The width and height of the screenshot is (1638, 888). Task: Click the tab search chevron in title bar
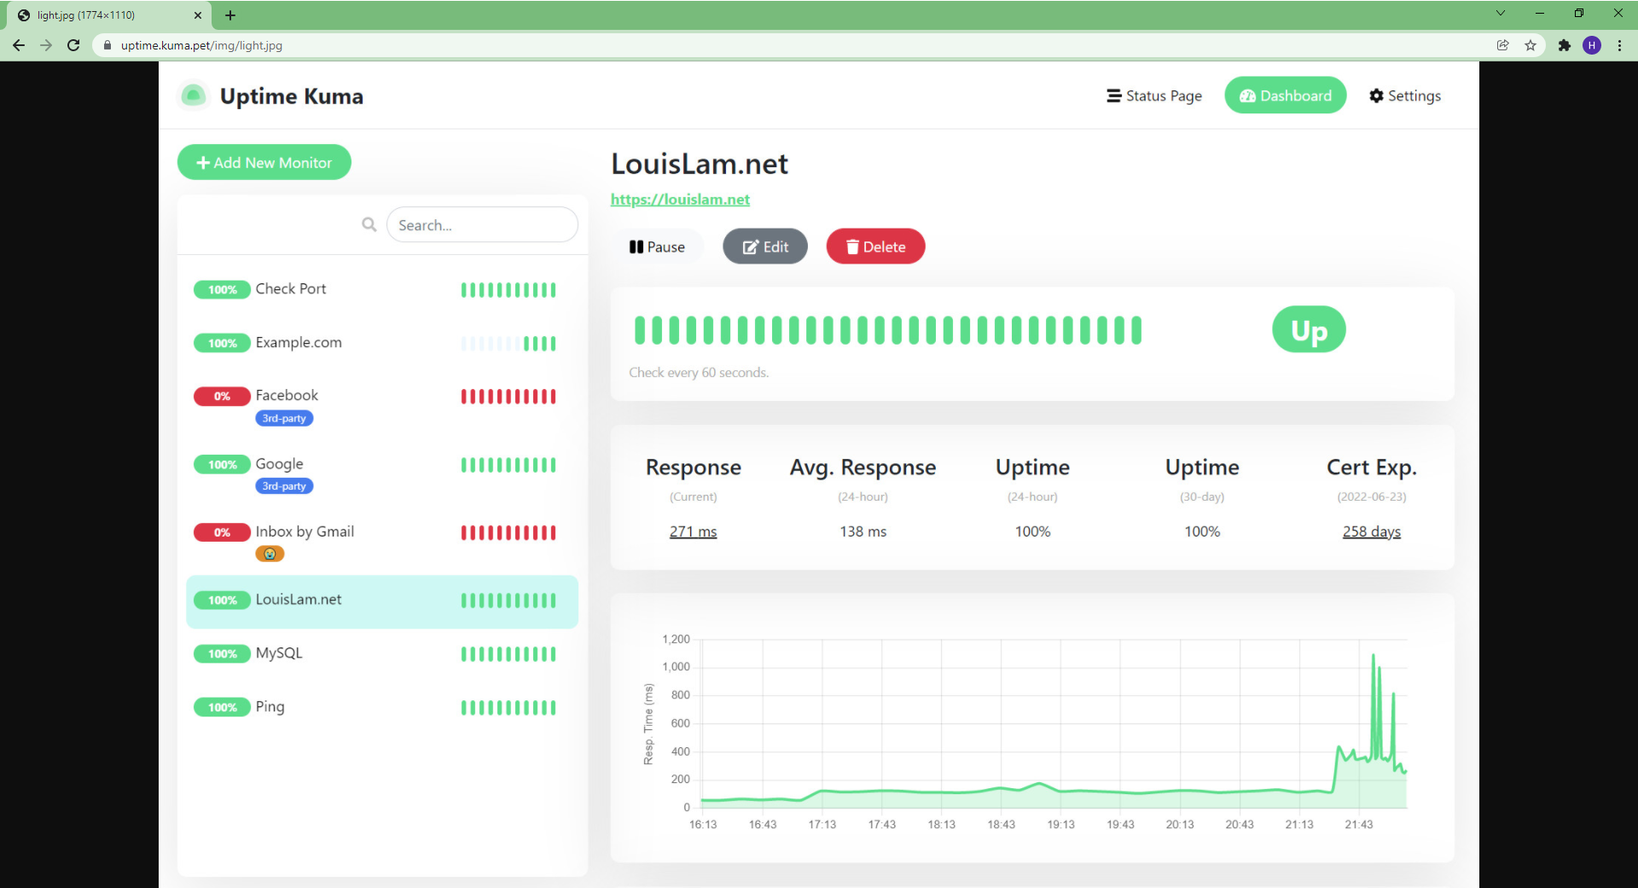click(x=1501, y=13)
